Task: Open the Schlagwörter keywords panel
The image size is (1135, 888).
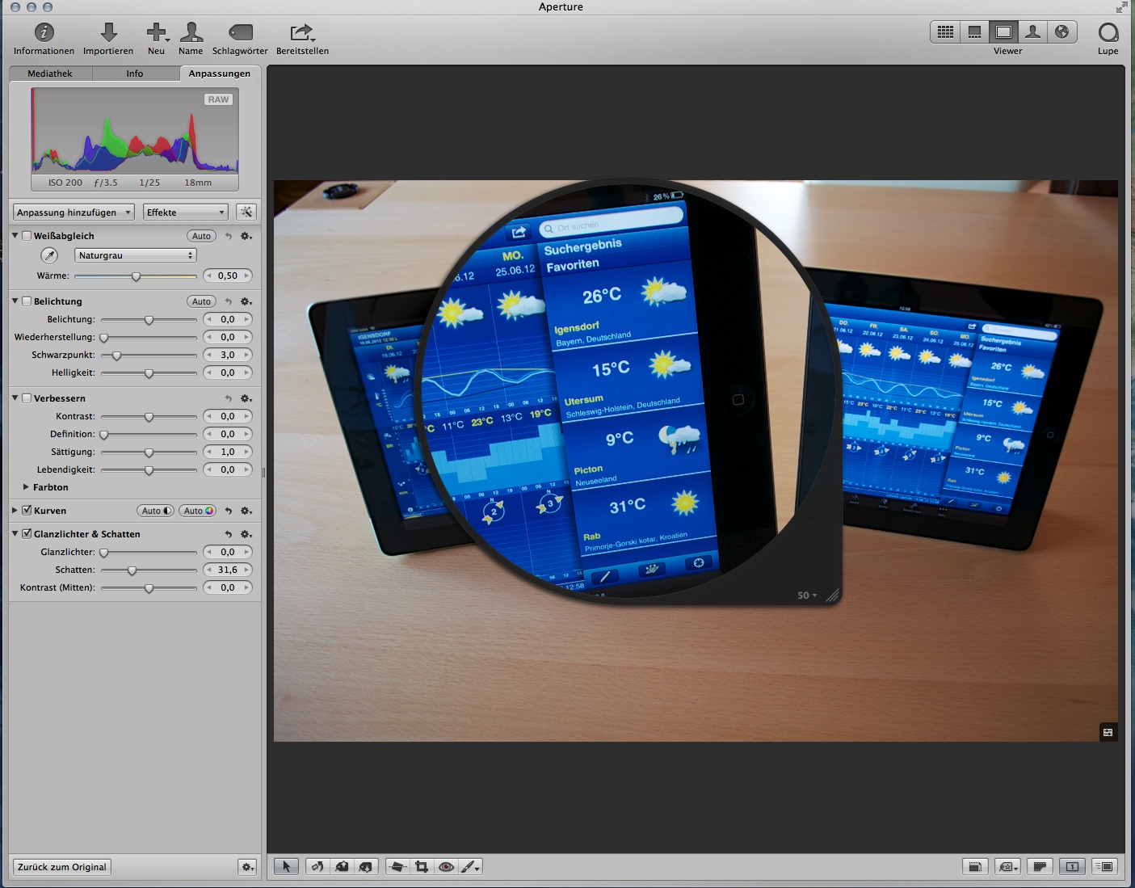Action: click(240, 33)
